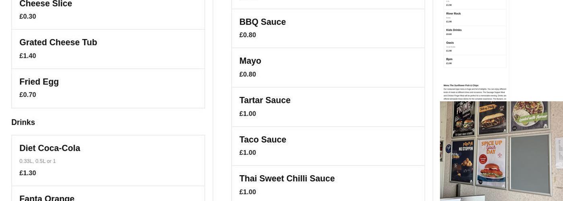Choose the BBQ Sauce item

(x=263, y=22)
